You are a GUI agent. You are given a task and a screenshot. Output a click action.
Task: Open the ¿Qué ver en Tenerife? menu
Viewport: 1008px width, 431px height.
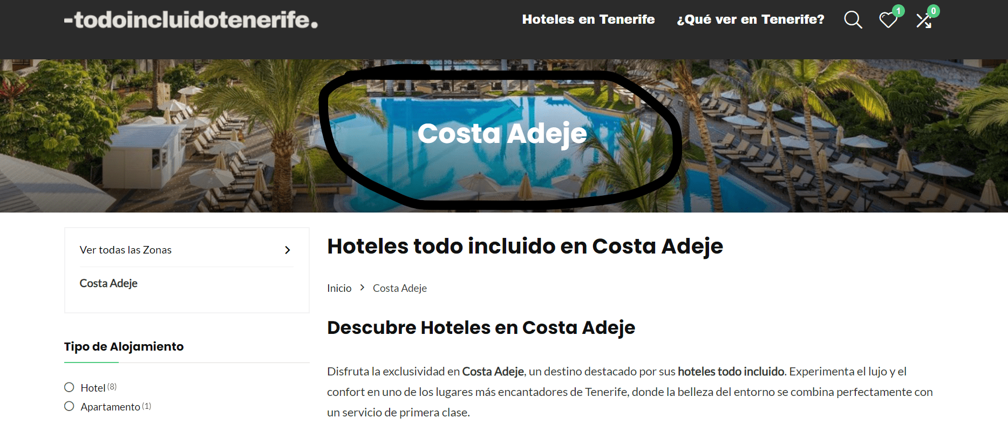(751, 19)
